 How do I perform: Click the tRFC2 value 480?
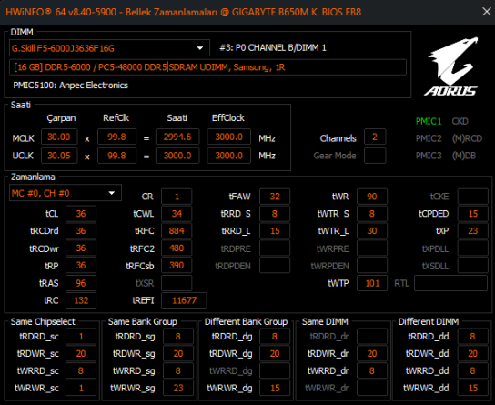177,248
